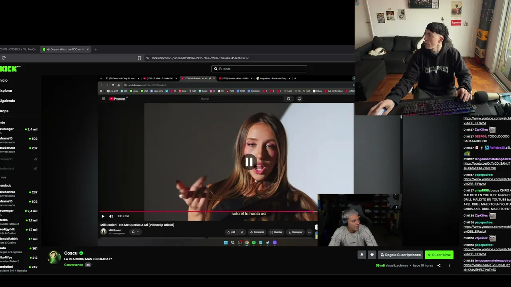Click the Compartir button under the video
The width and height of the screenshot is (511, 287).
pos(257,232)
